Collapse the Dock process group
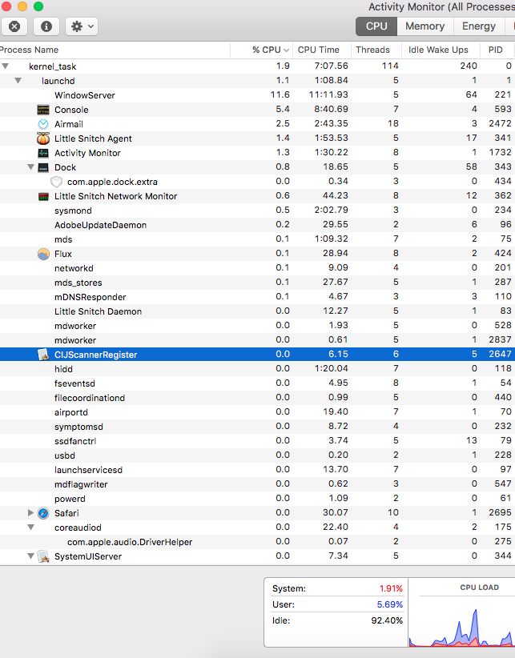Viewport: 515px width, 658px height. pyautogui.click(x=30, y=167)
